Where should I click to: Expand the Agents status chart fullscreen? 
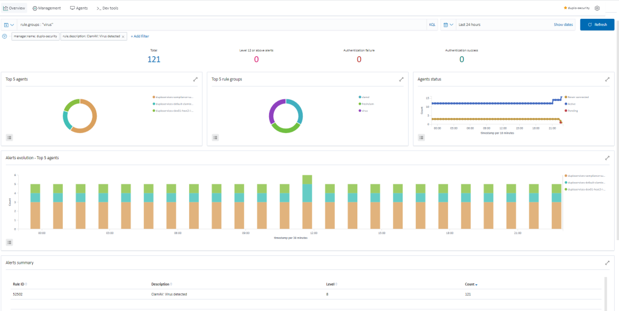pos(607,79)
